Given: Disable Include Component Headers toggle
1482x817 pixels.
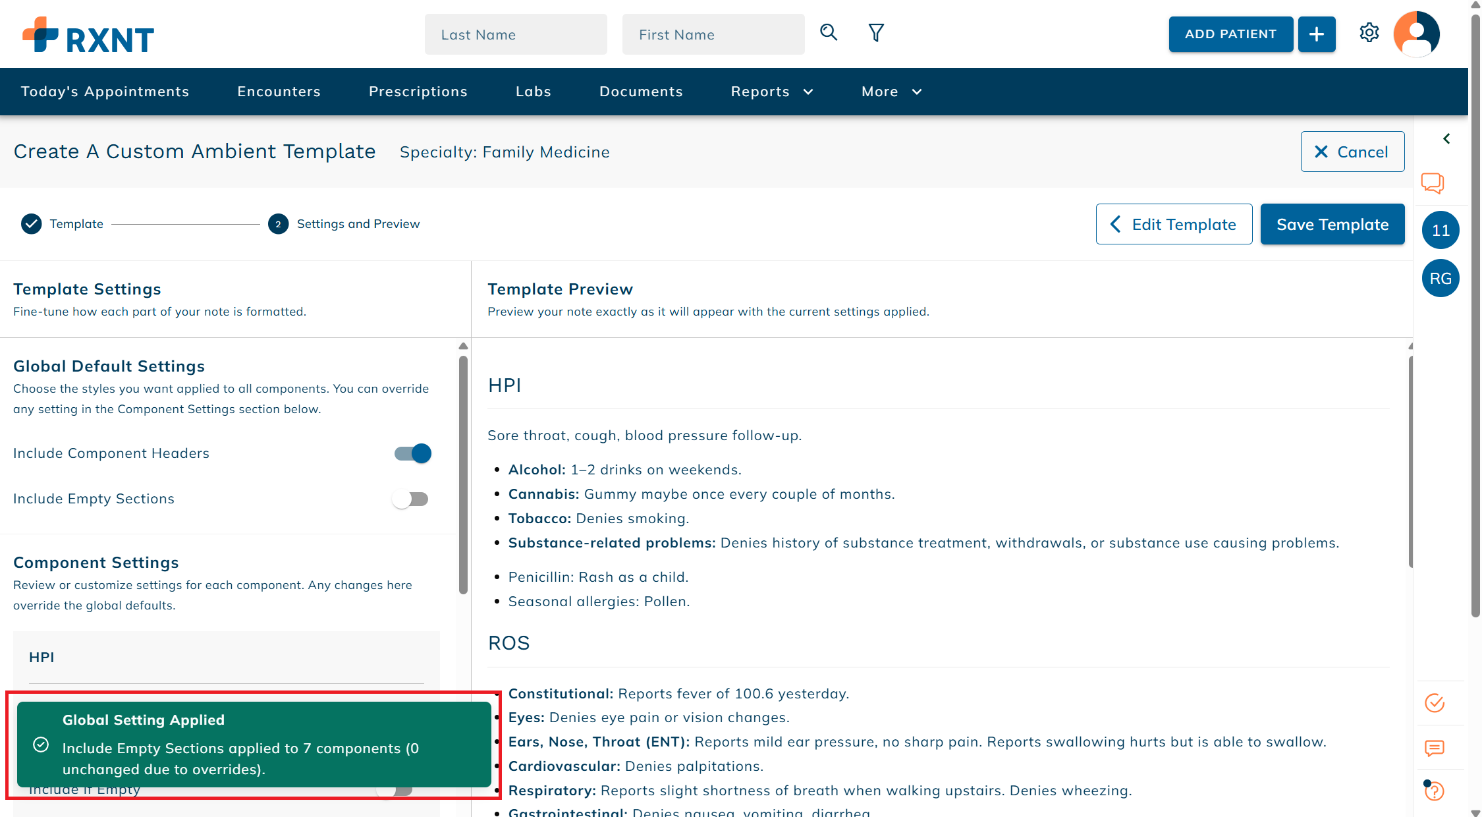Looking at the screenshot, I should coord(413,453).
